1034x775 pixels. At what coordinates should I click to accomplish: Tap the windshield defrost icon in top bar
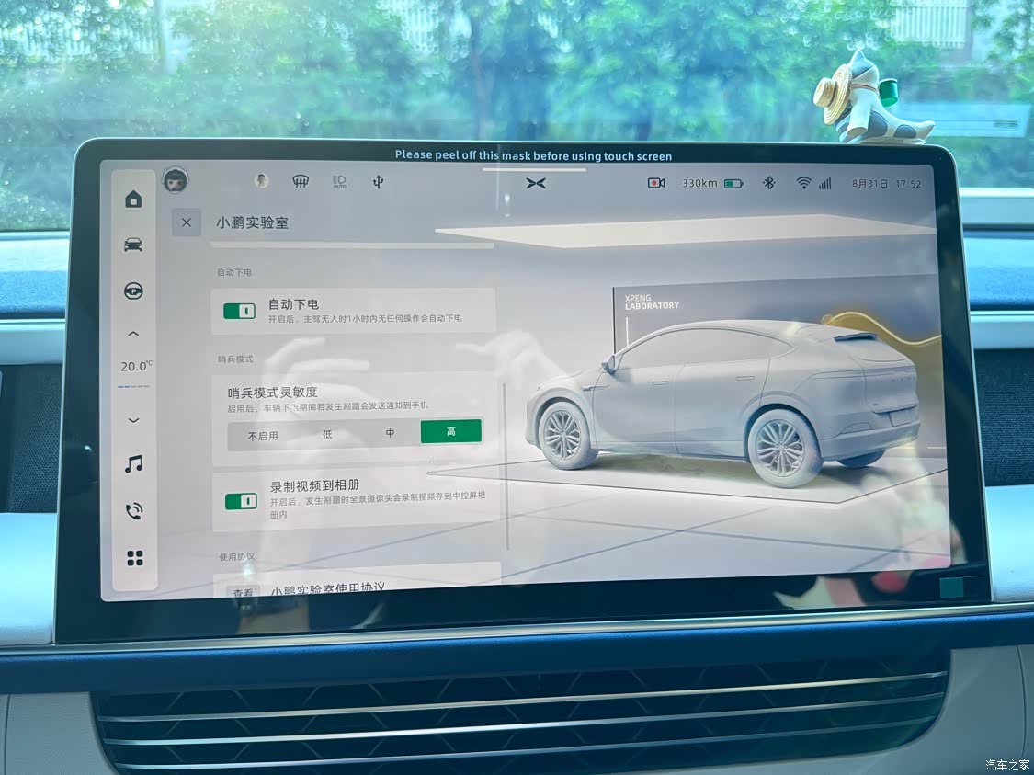coord(300,182)
